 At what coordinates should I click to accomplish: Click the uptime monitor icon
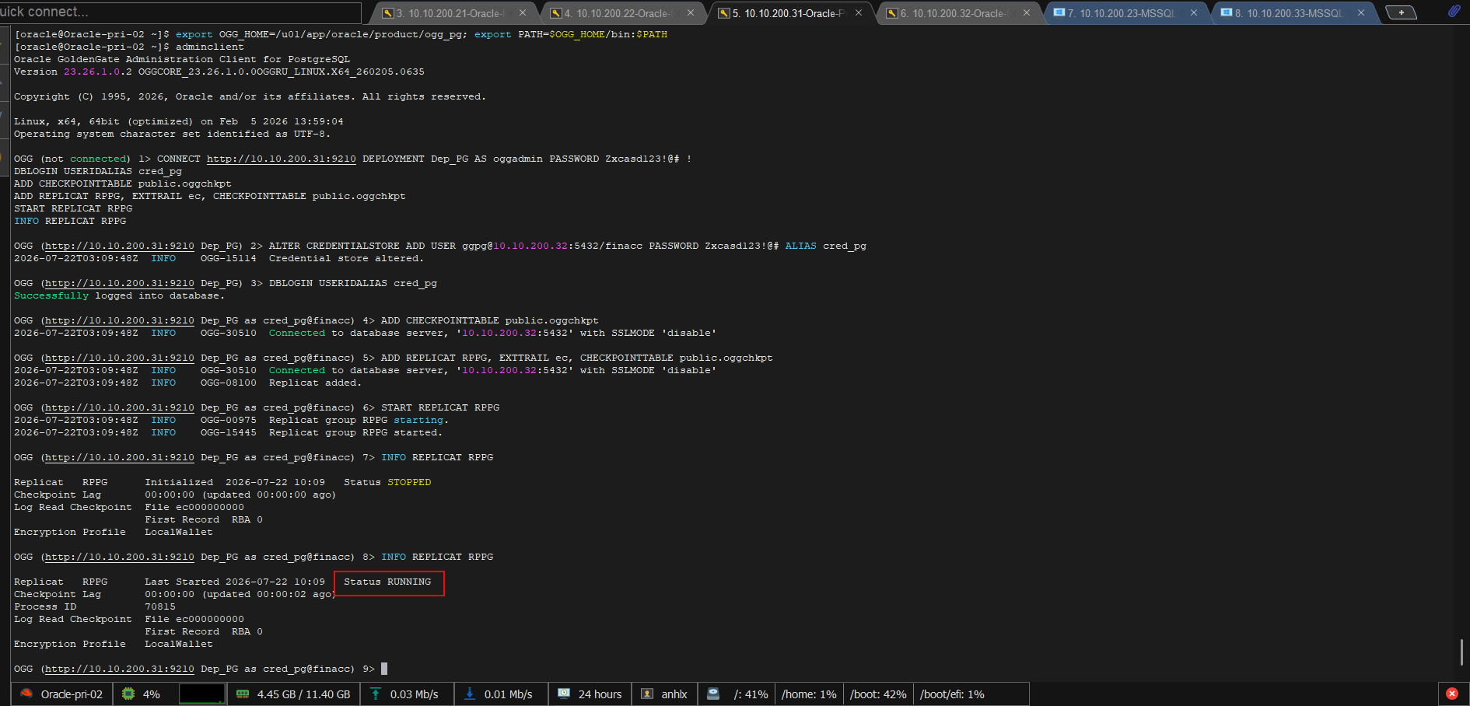click(x=564, y=694)
